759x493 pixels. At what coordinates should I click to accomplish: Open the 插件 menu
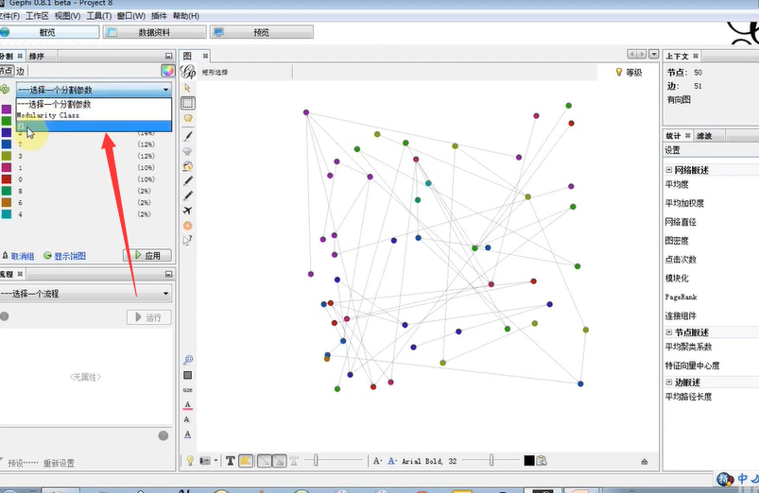click(x=159, y=16)
